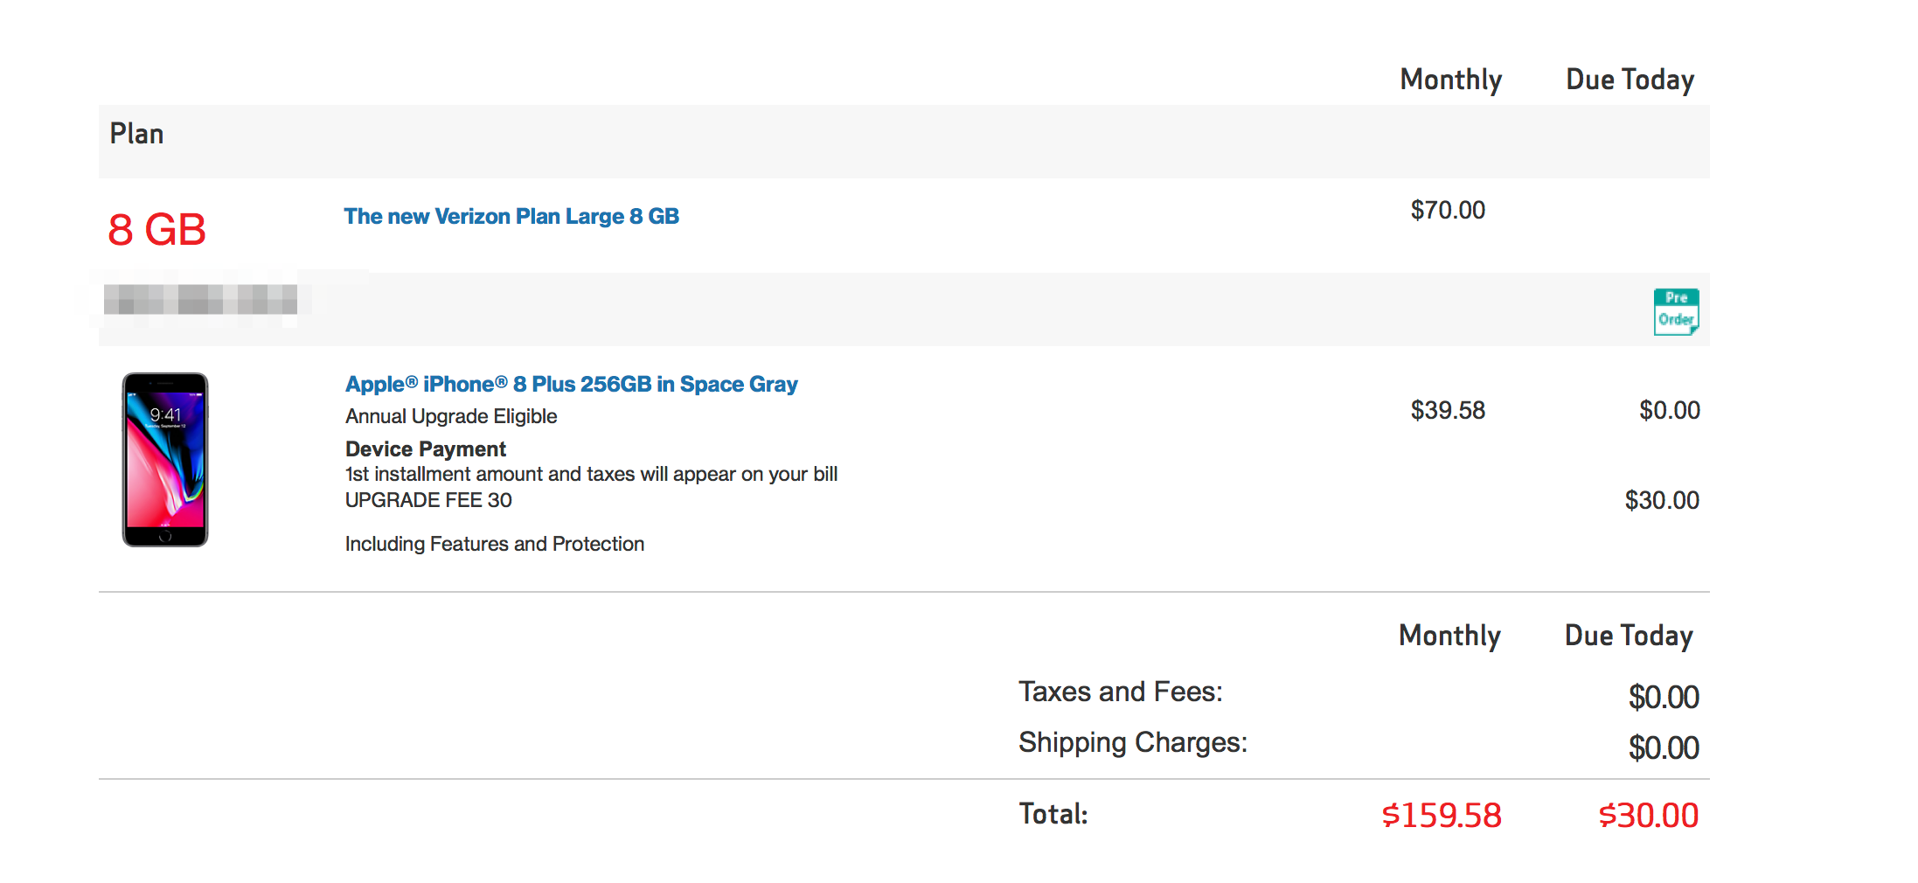The height and width of the screenshot is (883, 1918).
Task: Open The new Verizon Plan Large 8 GB link
Action: coord(511,216)
